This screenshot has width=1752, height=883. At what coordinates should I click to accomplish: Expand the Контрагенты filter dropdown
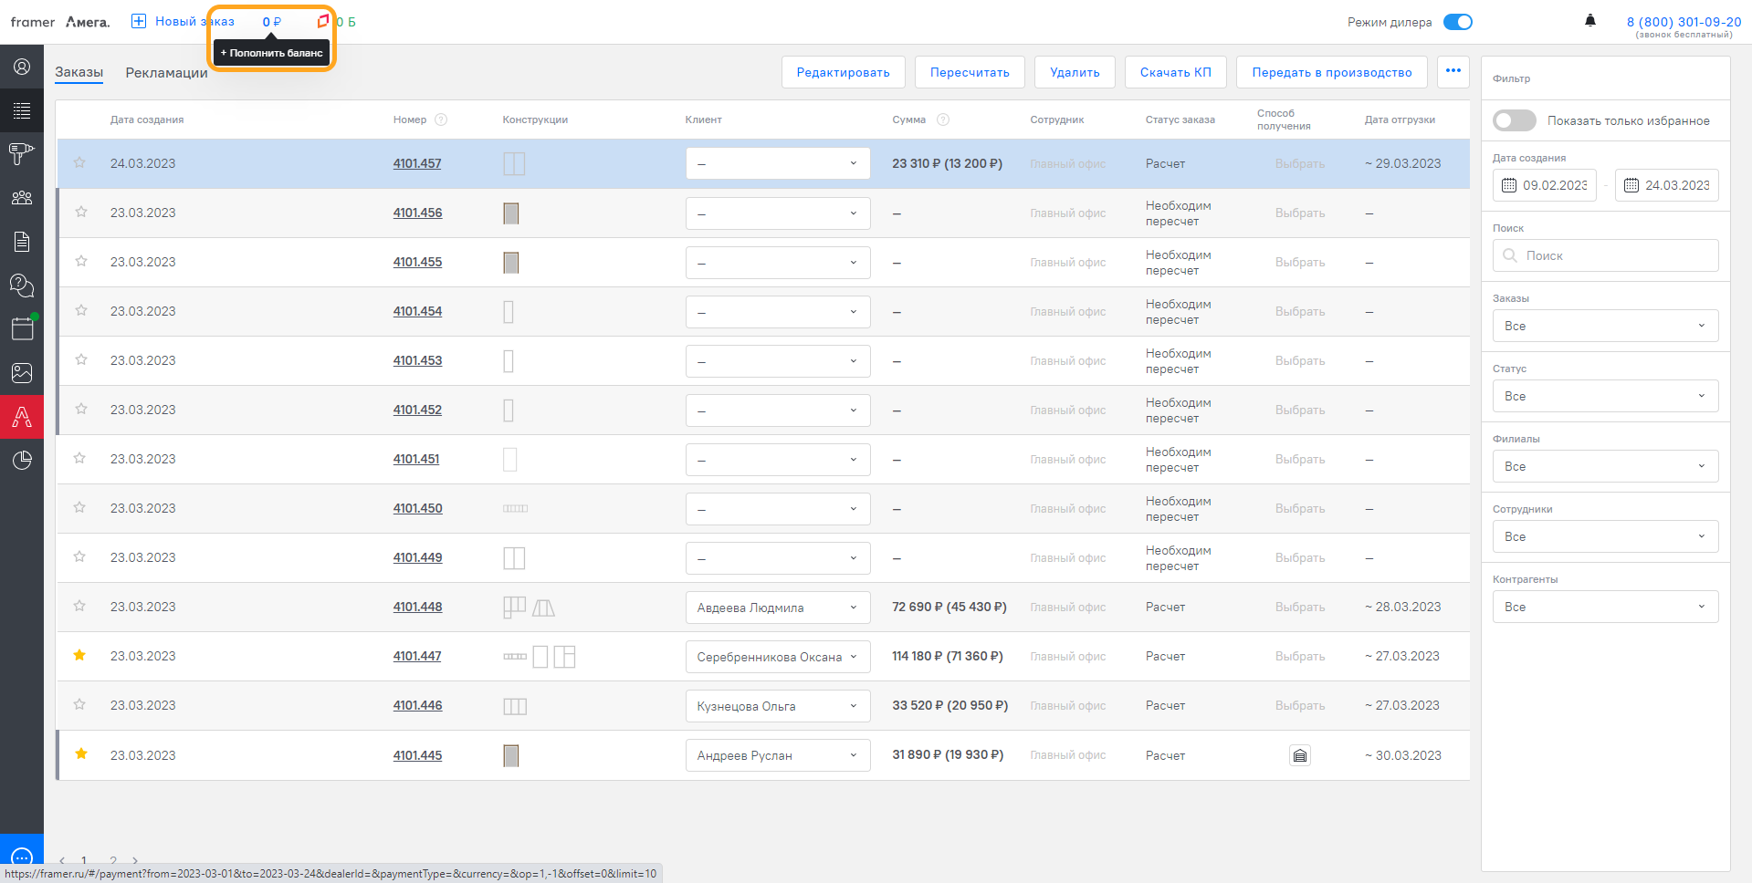(x=1605, y=607)
